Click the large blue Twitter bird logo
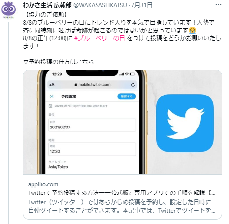The height and width of the screenshot is (224, 229). click(x=185, y=123)
